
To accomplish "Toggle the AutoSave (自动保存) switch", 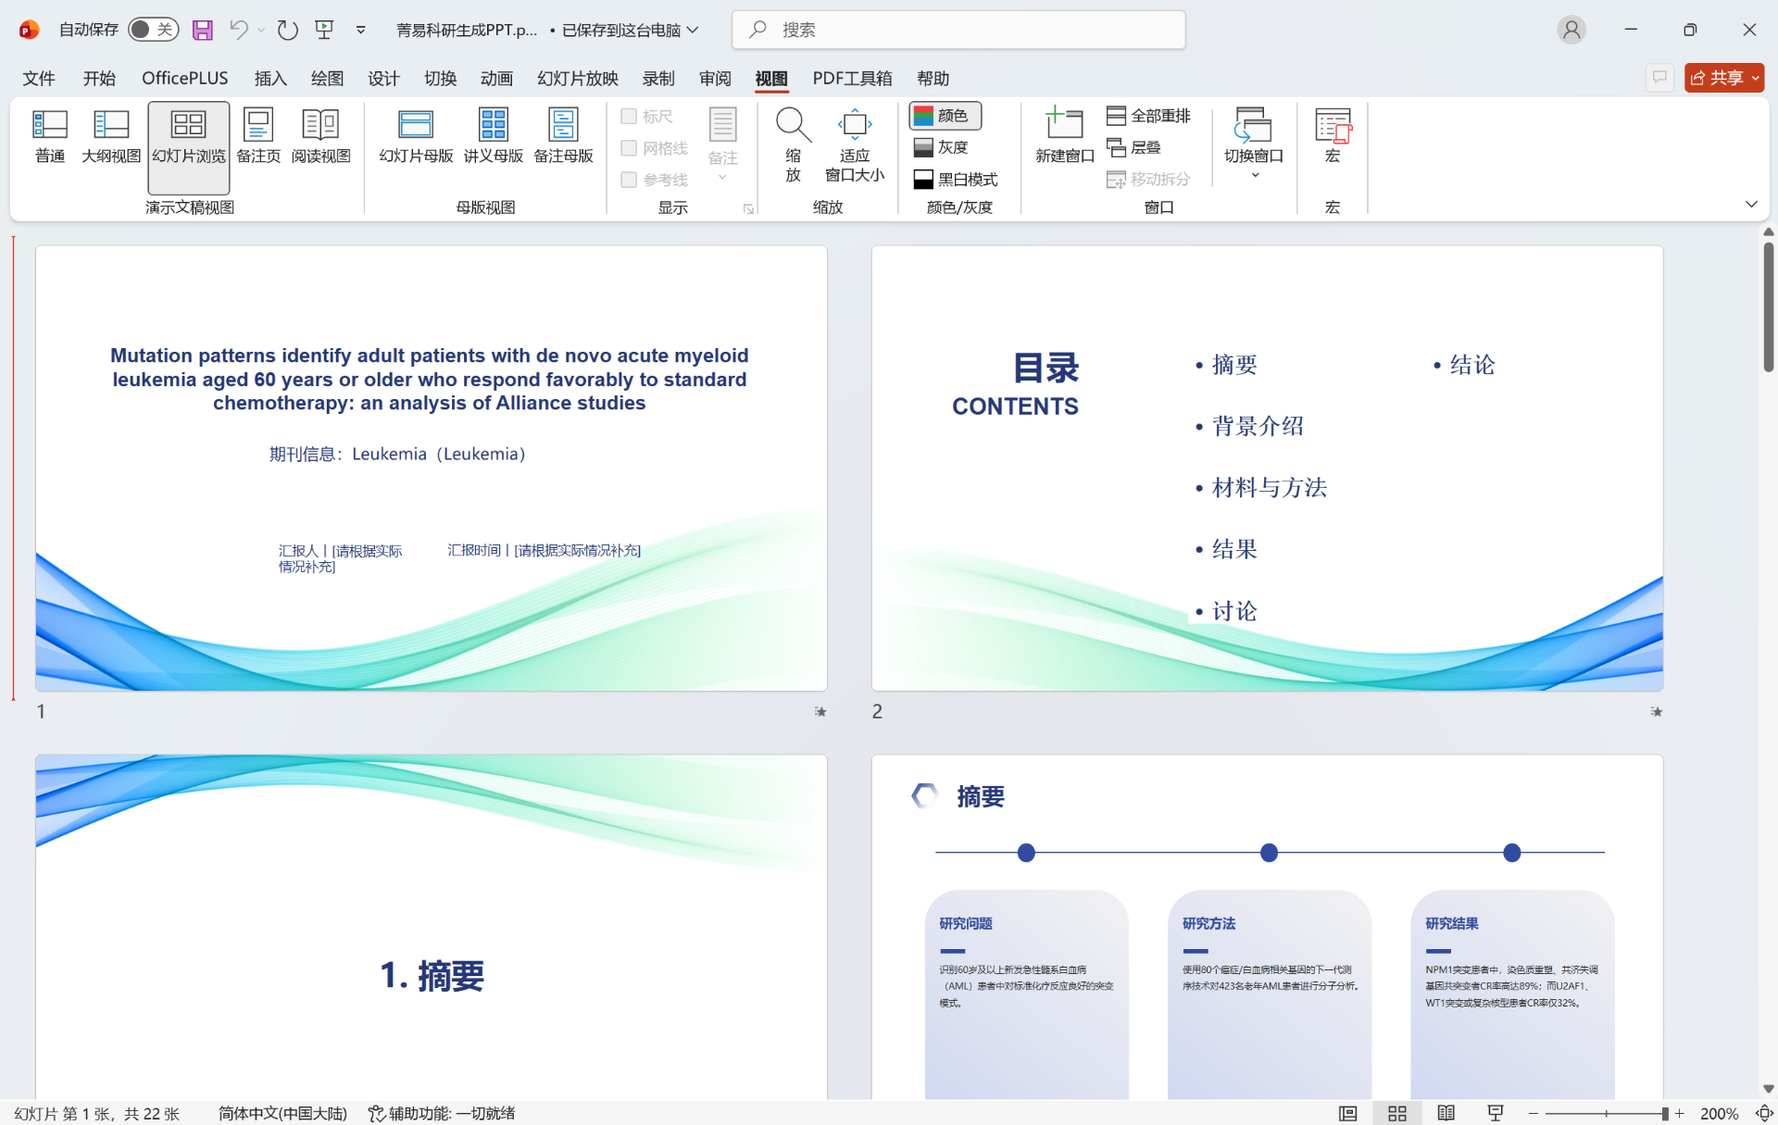I will click(x=153, y=30).
